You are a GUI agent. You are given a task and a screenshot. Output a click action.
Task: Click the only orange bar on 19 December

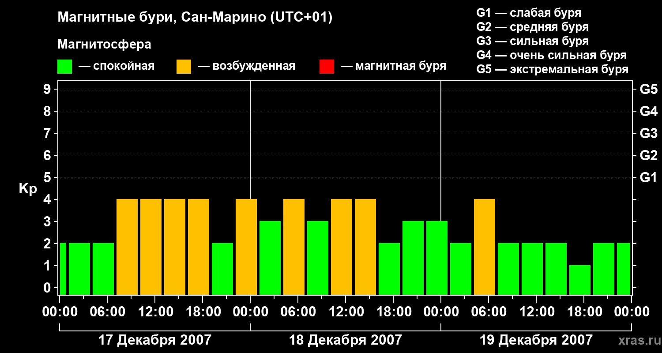(x=485, y=247)
